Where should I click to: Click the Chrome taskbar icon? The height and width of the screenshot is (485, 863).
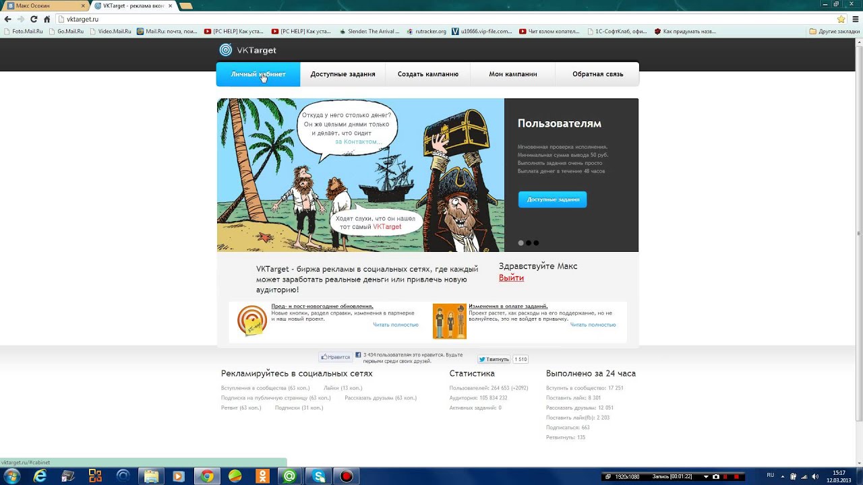(x=207, y=476)
